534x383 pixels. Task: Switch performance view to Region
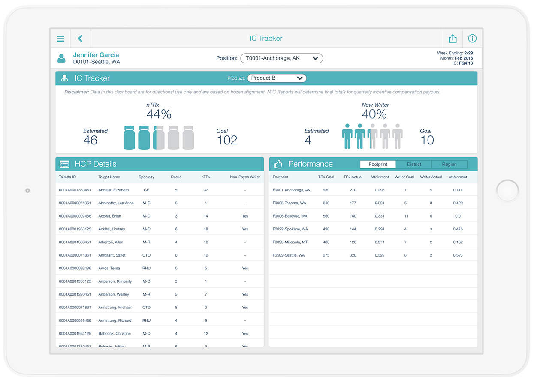(449, 164)
